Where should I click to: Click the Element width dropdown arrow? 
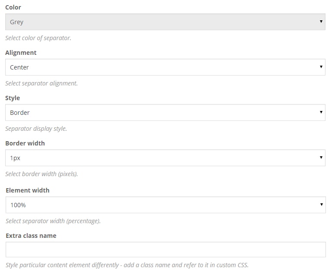click(321, 205)
